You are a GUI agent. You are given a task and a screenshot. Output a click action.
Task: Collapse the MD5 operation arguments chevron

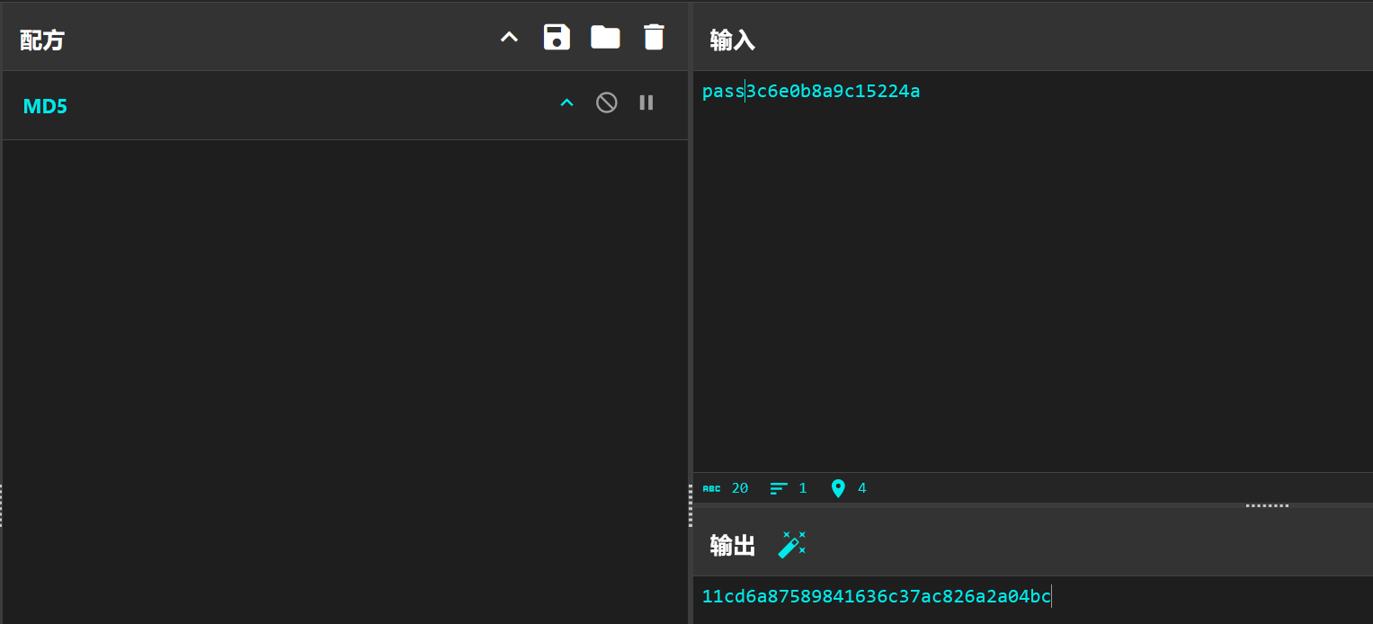coord(566,103)
